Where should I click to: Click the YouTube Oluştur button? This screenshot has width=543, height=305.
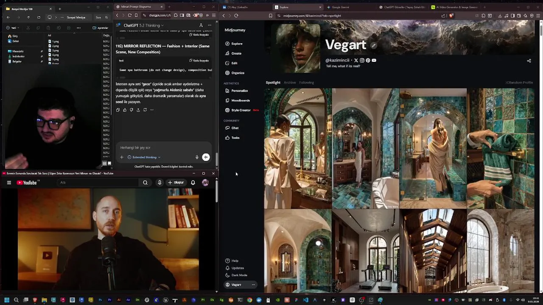pos(176,183)
